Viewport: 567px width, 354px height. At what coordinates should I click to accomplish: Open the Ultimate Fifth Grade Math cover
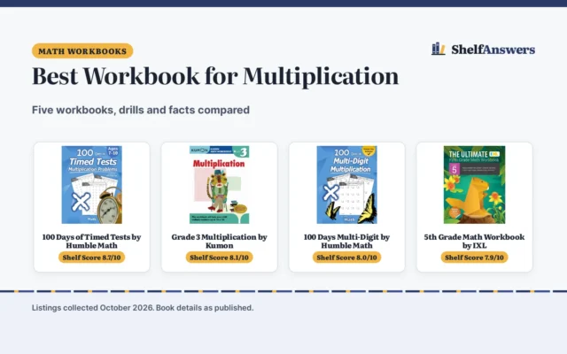click(475, 185)
